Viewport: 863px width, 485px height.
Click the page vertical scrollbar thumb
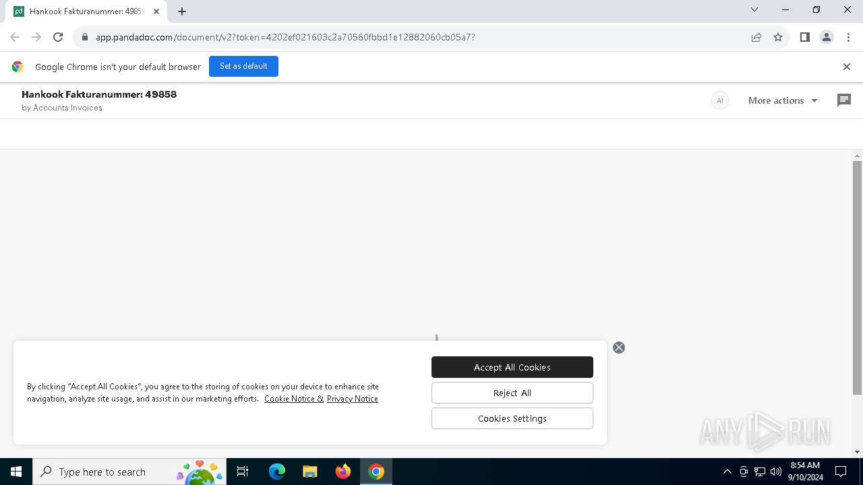857,278
